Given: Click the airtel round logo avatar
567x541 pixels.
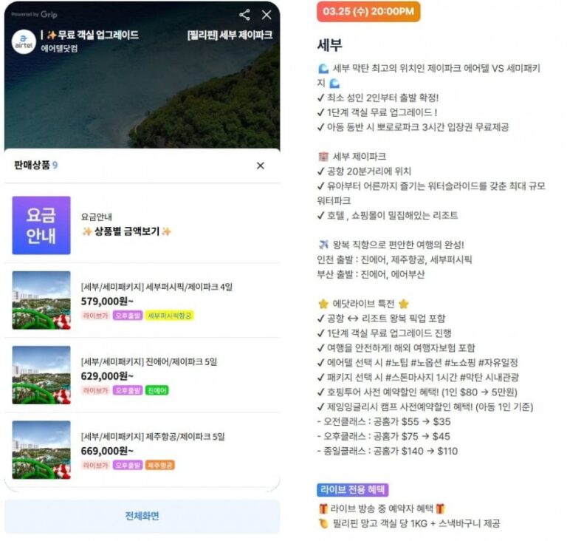Looking at the screenshot, I should coord(24,42).
